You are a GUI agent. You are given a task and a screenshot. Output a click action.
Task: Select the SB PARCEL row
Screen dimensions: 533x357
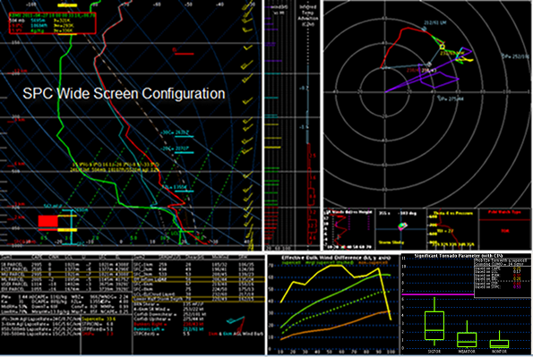66,264
